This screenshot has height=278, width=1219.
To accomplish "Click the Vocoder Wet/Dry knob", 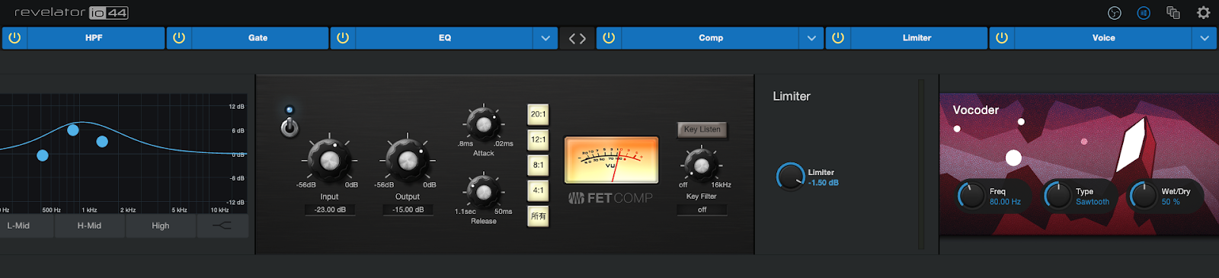I will [x=1144, y=196].
